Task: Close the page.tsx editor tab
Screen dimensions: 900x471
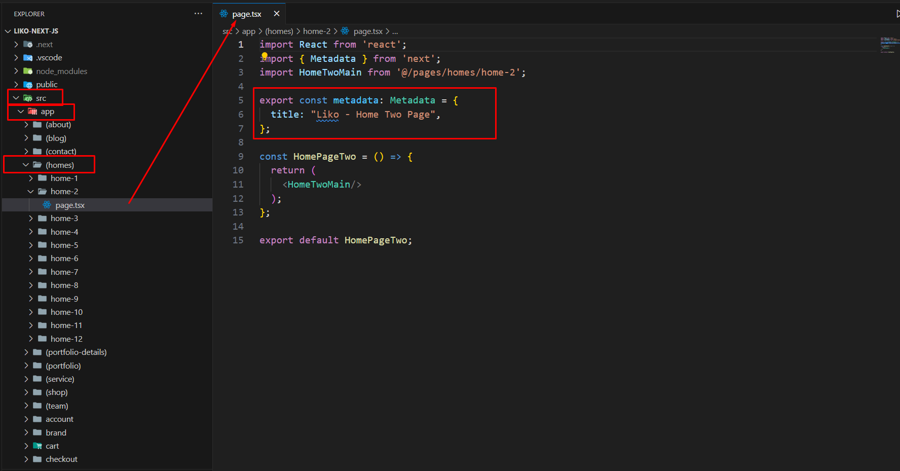Action: coord(276,14)
